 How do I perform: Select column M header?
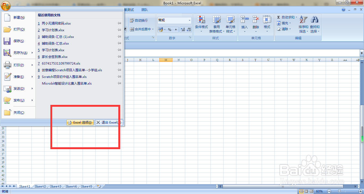[166, 60]
